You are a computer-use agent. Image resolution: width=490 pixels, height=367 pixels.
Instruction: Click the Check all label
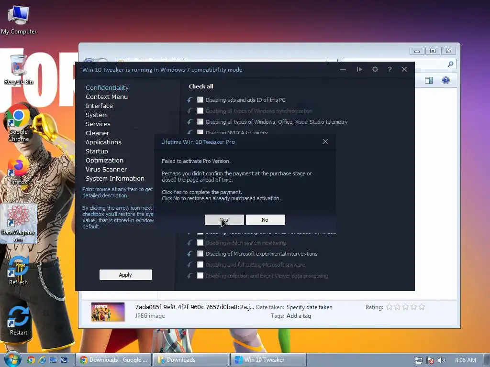[201, 86]
